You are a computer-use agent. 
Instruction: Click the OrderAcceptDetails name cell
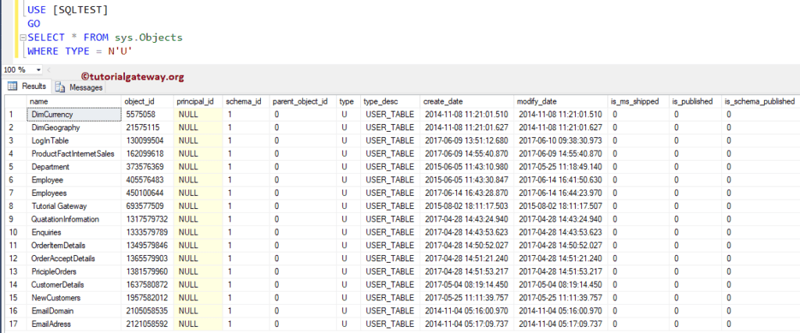(74, 259)
